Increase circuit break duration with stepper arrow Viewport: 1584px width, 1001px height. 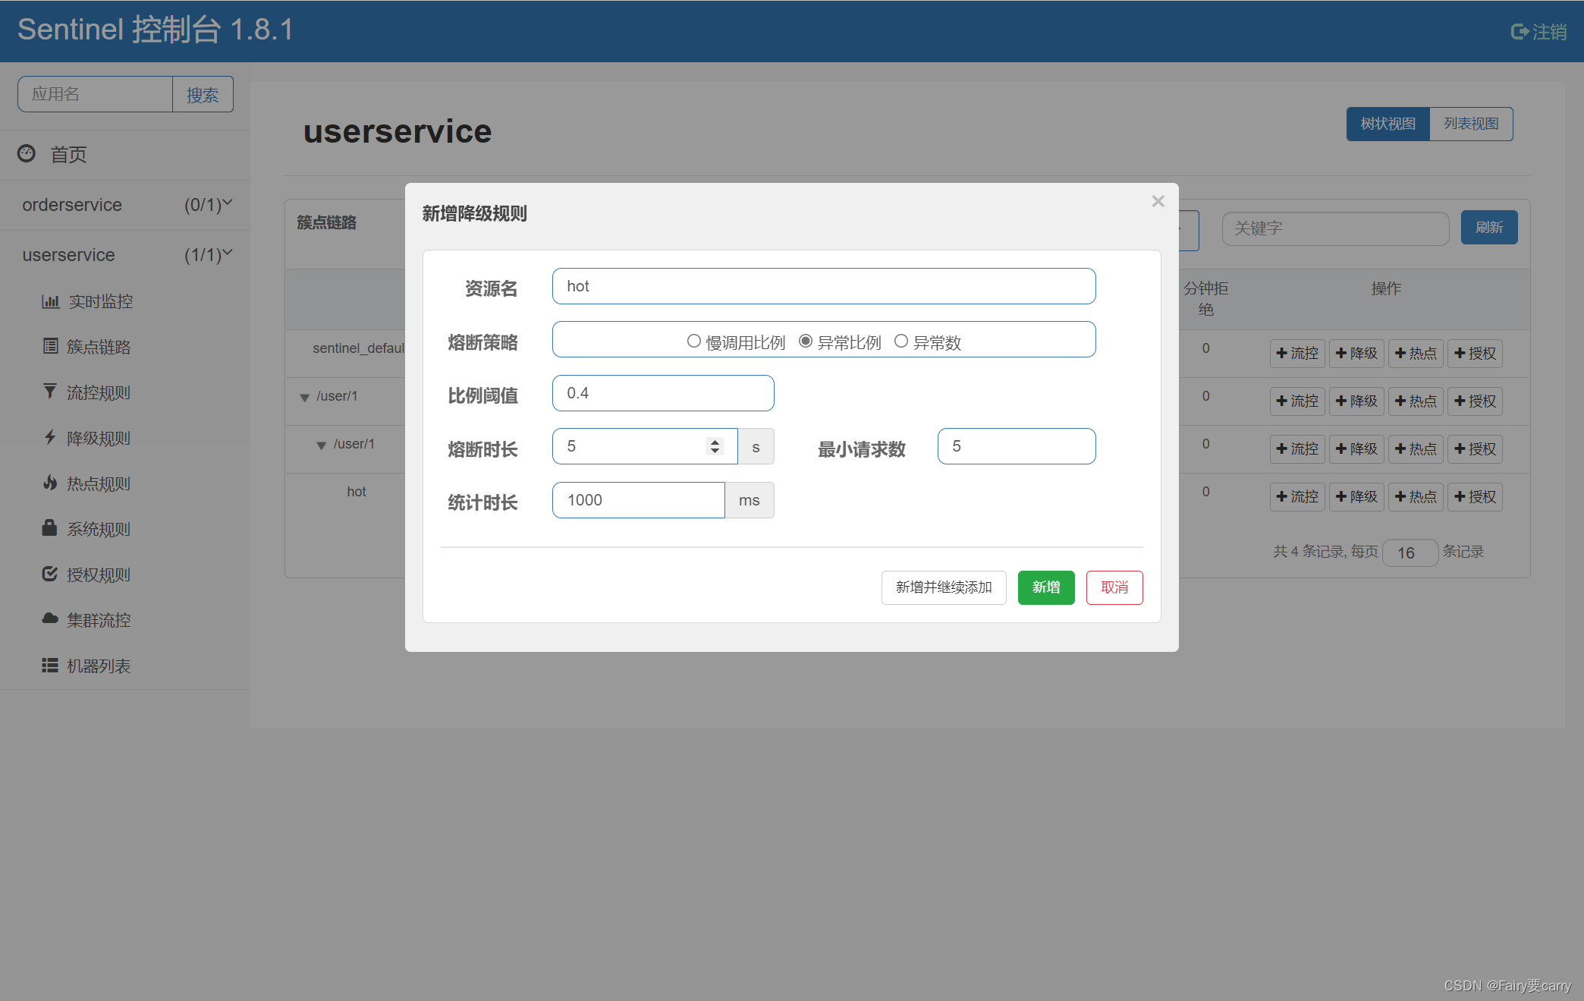coord(715,442)
